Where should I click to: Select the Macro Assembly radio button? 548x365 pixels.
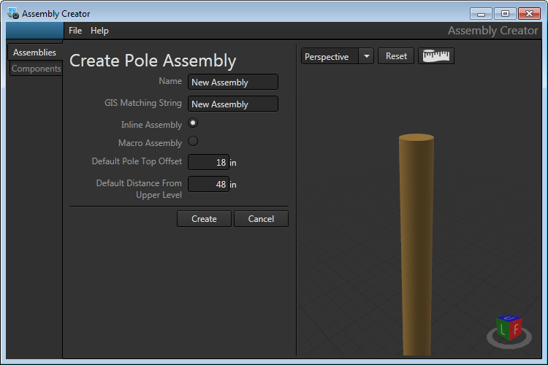pyautogui.click(x=193, y=142)
